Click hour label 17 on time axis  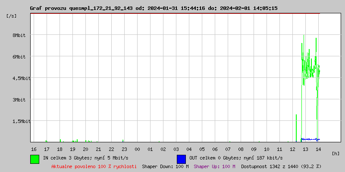tap(47, 149)
